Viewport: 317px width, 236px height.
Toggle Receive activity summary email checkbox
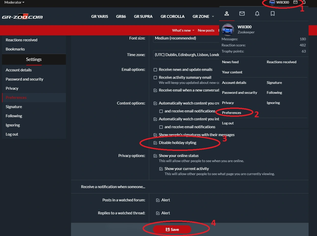pos(155,77)
